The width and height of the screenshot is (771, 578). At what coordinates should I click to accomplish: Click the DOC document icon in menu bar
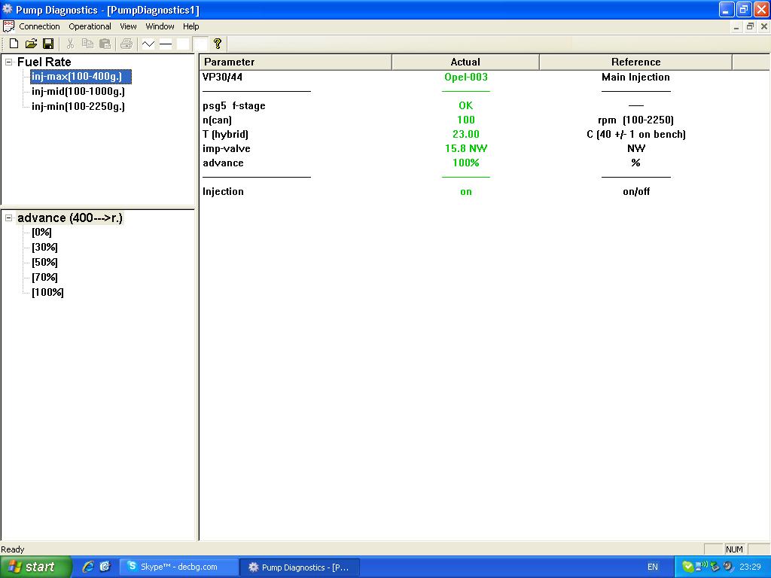(x=9, y=26)
